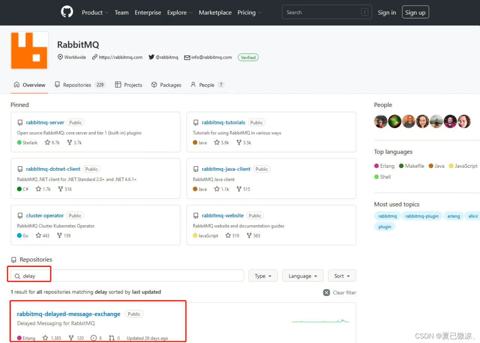480x343 pixels.
Task: Click the 1.7k stars of rabbitmq-dotnet-client
Action: click(x=43, y=189)
